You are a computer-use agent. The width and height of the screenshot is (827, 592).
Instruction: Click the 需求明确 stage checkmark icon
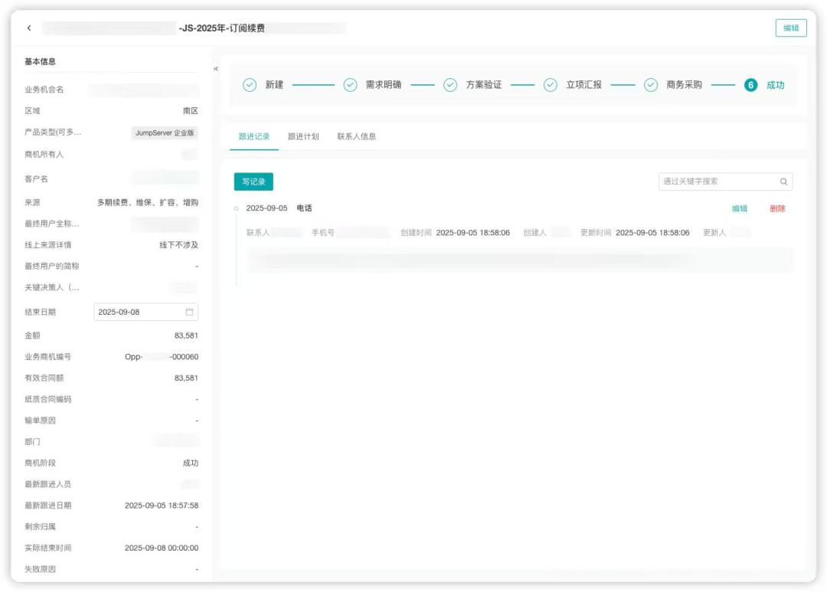tap(350, 85)
